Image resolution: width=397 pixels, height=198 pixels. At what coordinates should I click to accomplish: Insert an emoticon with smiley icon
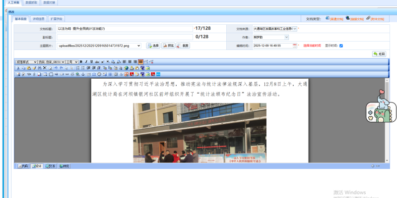point(99,74)
